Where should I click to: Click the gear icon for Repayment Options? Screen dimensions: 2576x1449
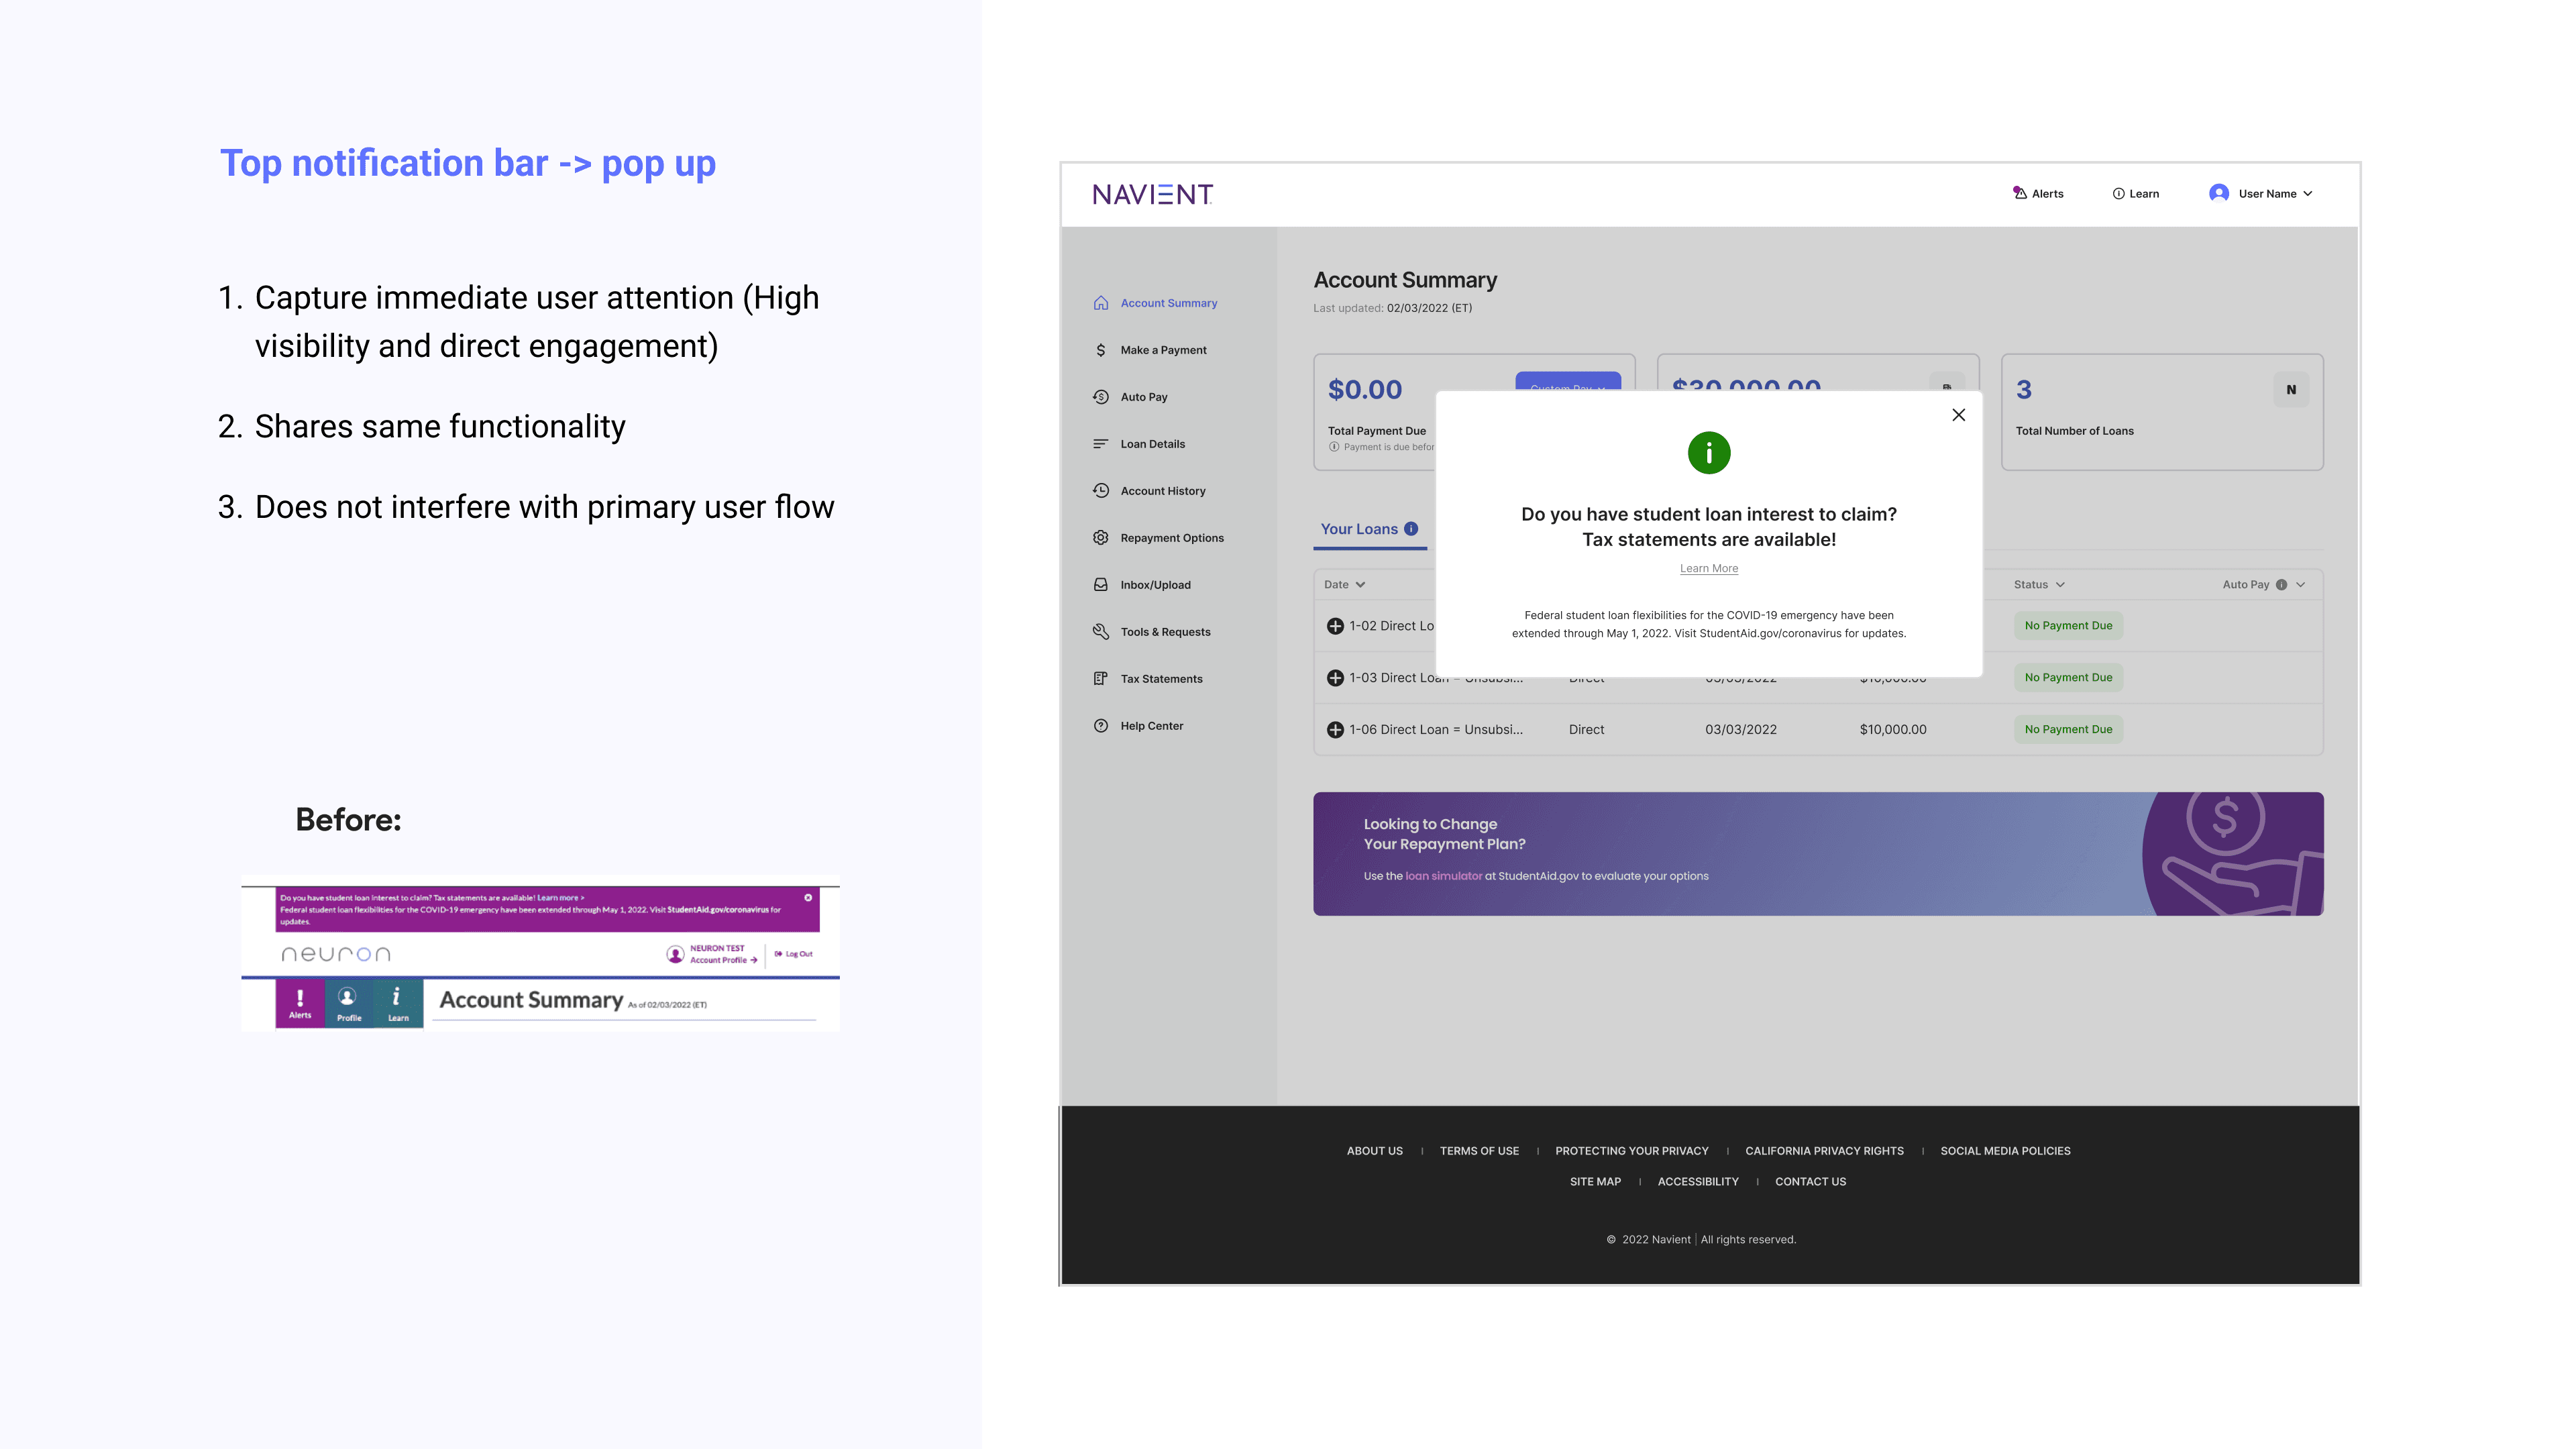coord(1101,538)
